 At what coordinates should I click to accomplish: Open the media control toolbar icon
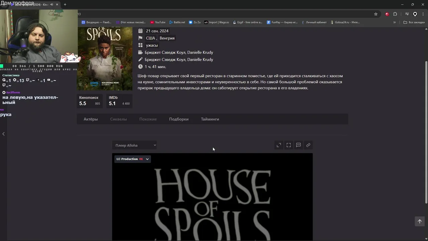point(407,14)
